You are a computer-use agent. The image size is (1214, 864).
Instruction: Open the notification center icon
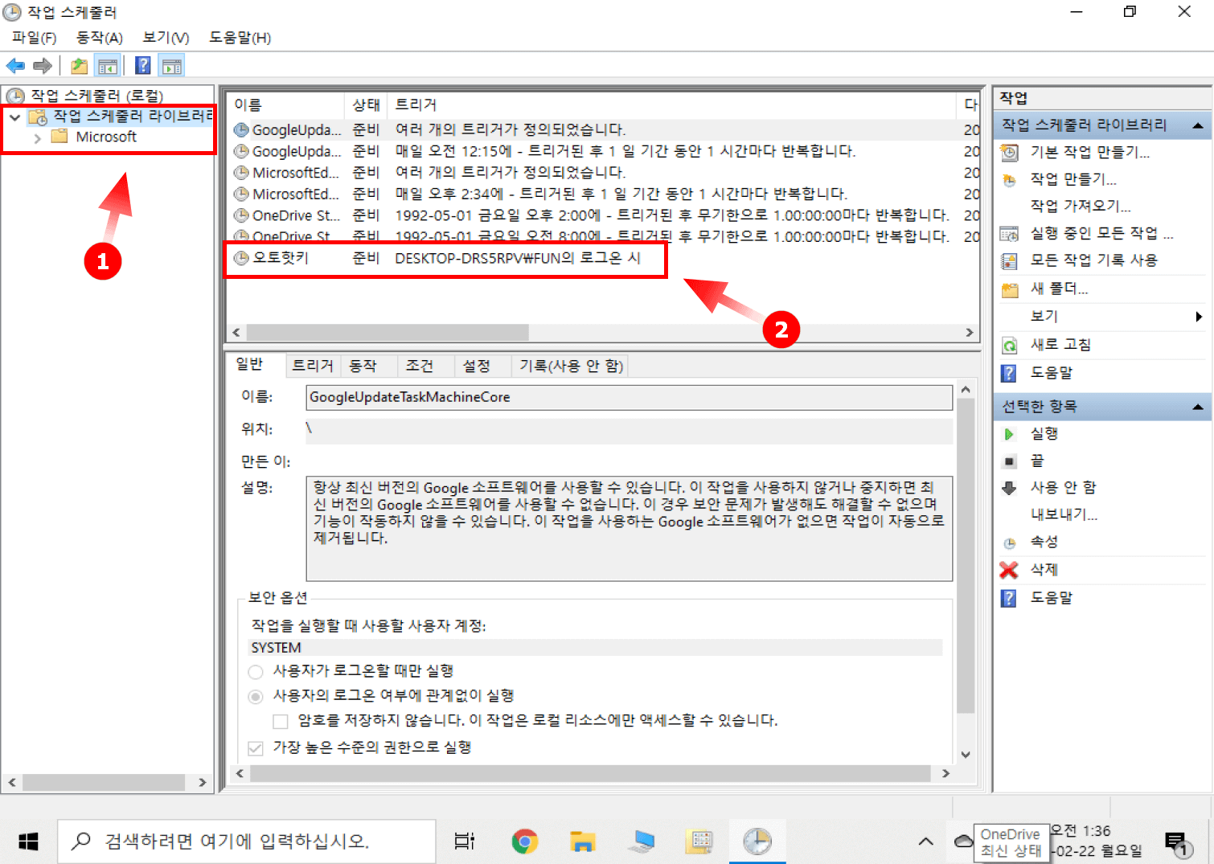tap(1179, 842)
